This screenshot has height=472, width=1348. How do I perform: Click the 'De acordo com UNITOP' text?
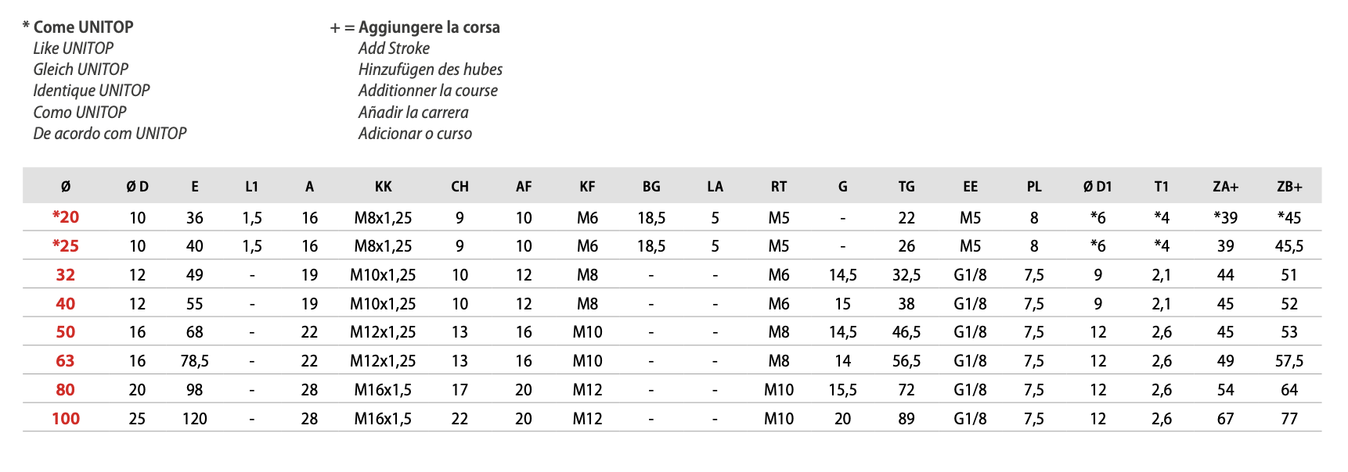pyautogui.click(x=110, y=134)
